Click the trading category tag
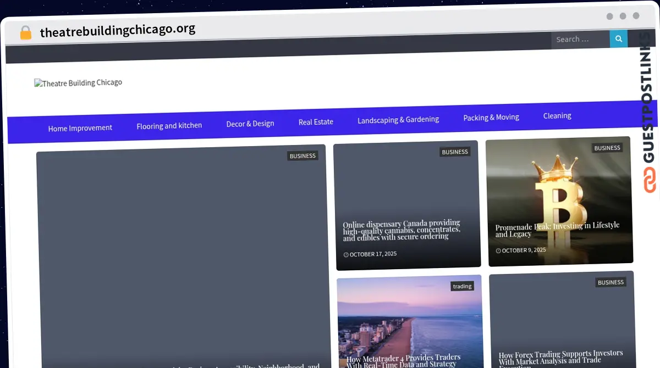 (x=462, y=286)
